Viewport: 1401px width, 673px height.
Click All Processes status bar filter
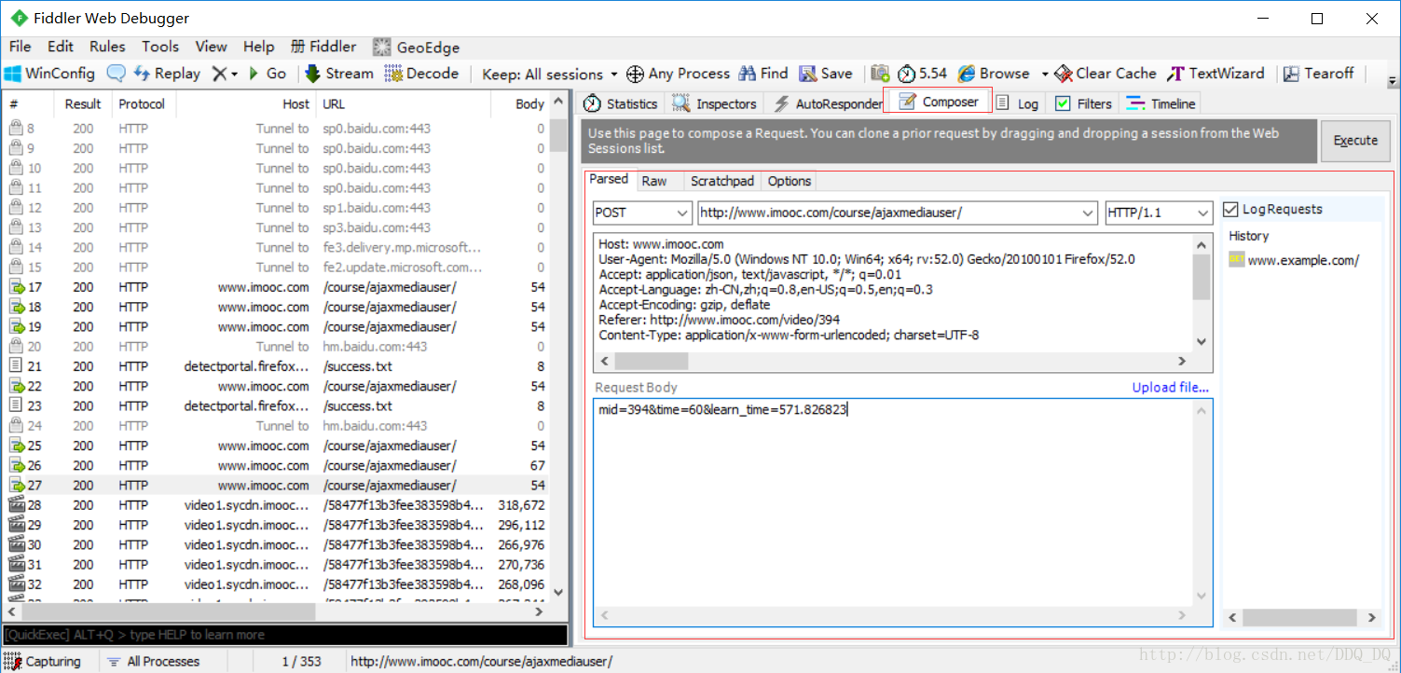[x=153, y=661]
